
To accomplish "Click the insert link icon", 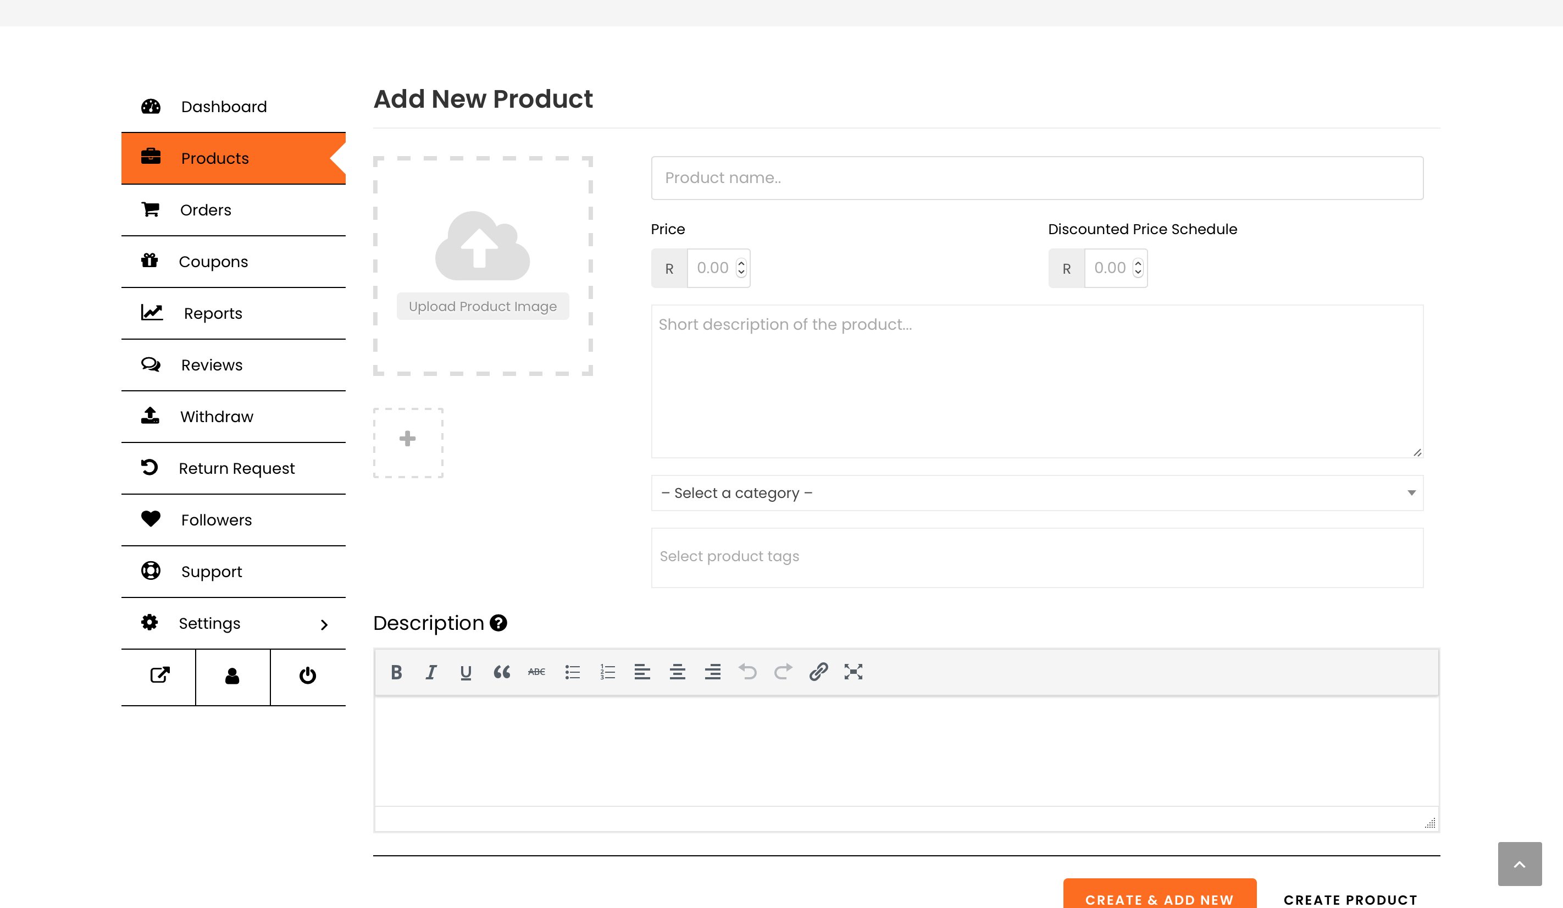I will click(x=818, y=672).
